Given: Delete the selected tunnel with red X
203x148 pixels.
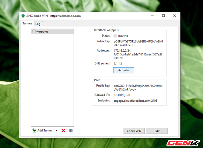Looking at the screenshot, I should 63,130.
